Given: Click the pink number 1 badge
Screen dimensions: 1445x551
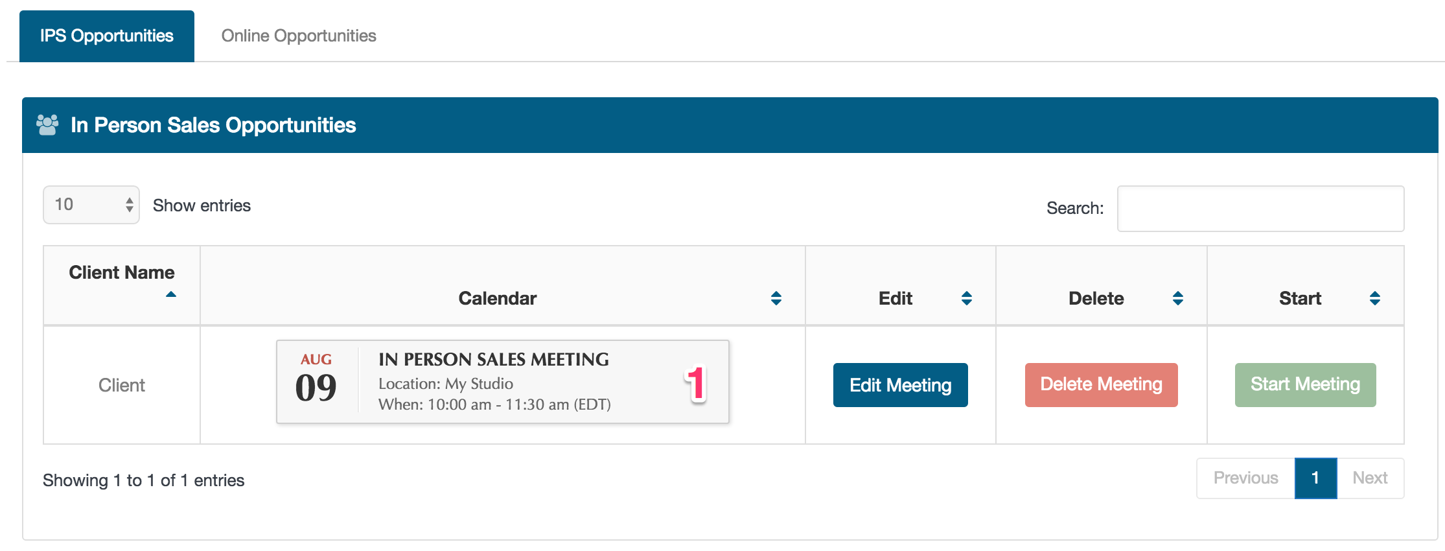Looking at the screenshot, I should 695,384.
